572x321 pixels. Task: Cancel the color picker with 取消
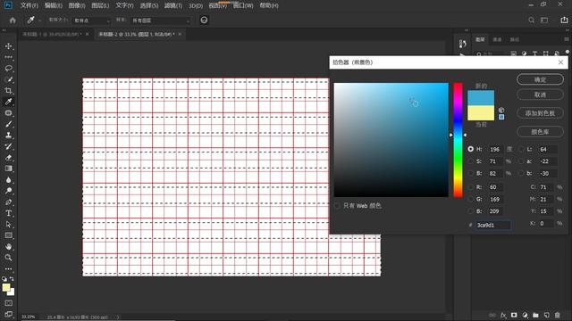[540, 95]
